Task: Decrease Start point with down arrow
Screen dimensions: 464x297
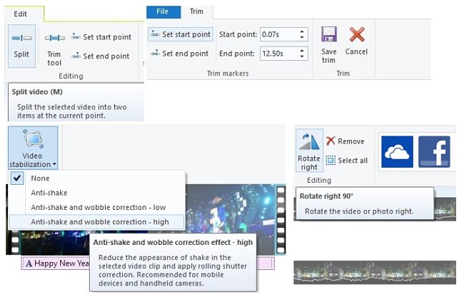Action: (302, 38)
